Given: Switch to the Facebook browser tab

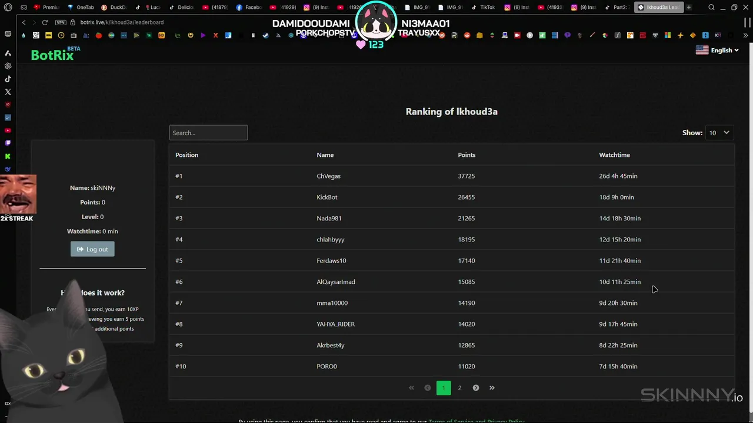Looking at the screenshot, I should 249,8.
